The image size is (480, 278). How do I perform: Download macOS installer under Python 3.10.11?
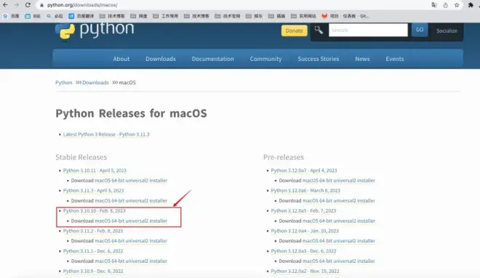(x=131, y=181)
